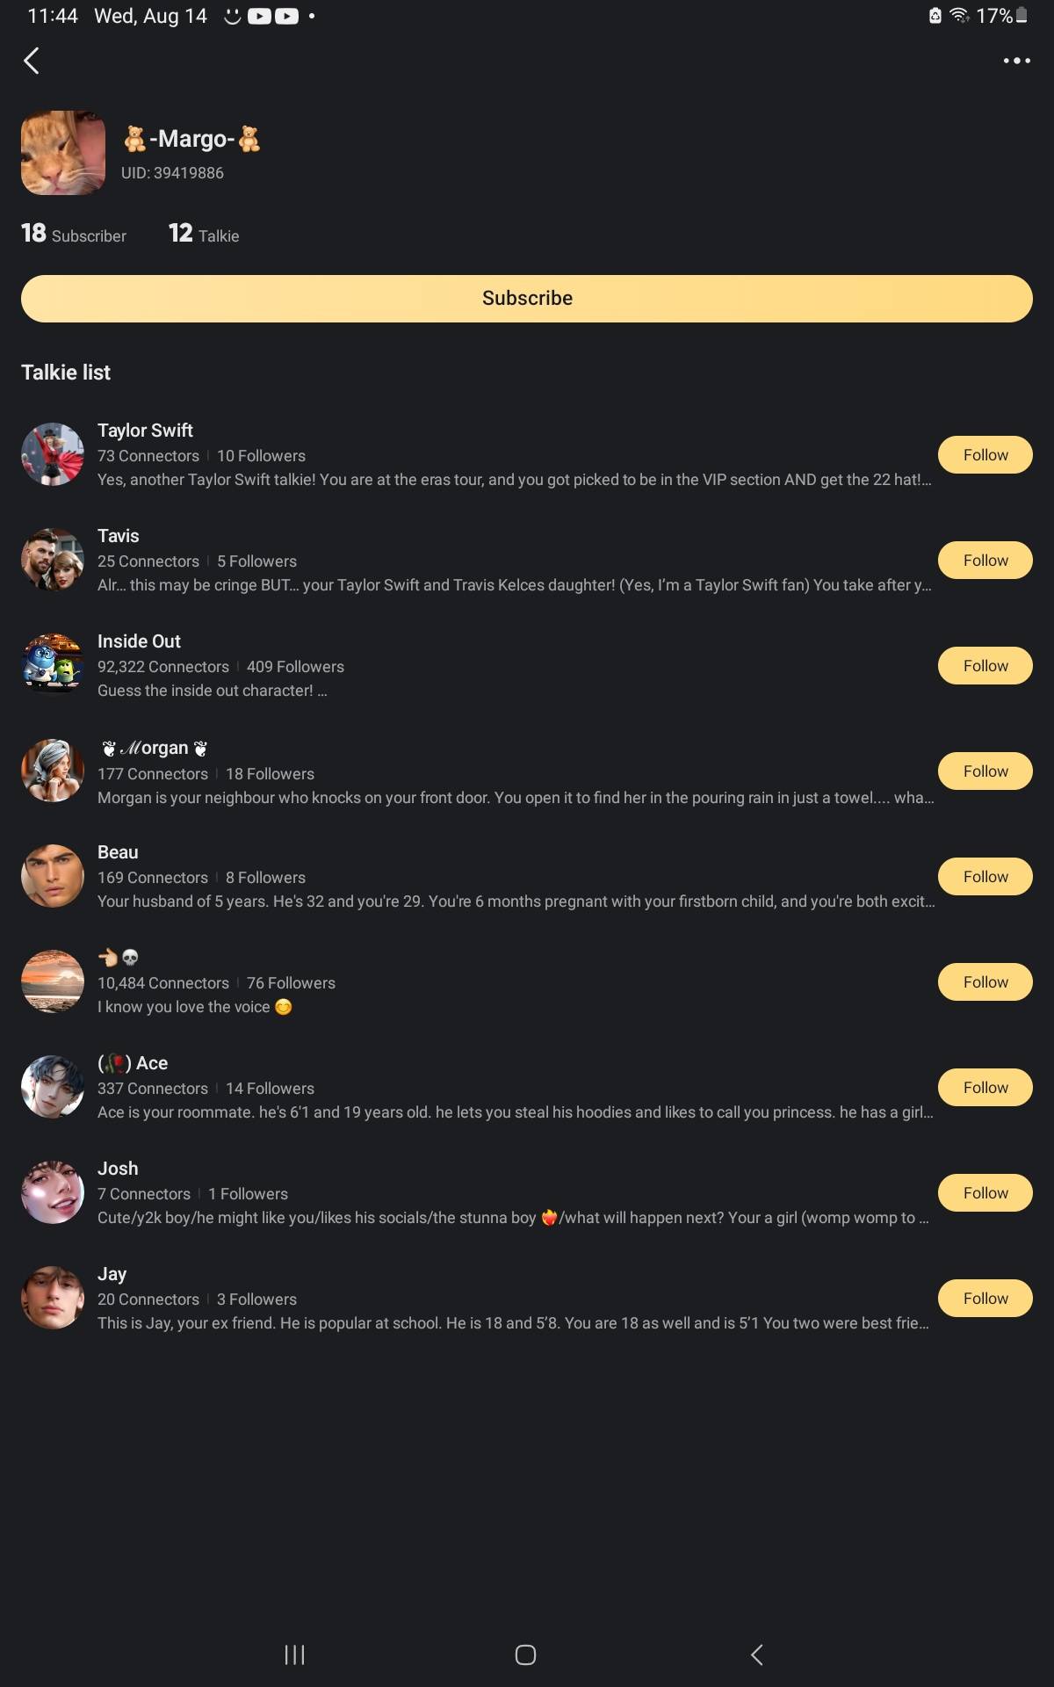Follow the Inside Out talkie
1054x1687 pixels.
pyautogui.click(x=985, y=666)
